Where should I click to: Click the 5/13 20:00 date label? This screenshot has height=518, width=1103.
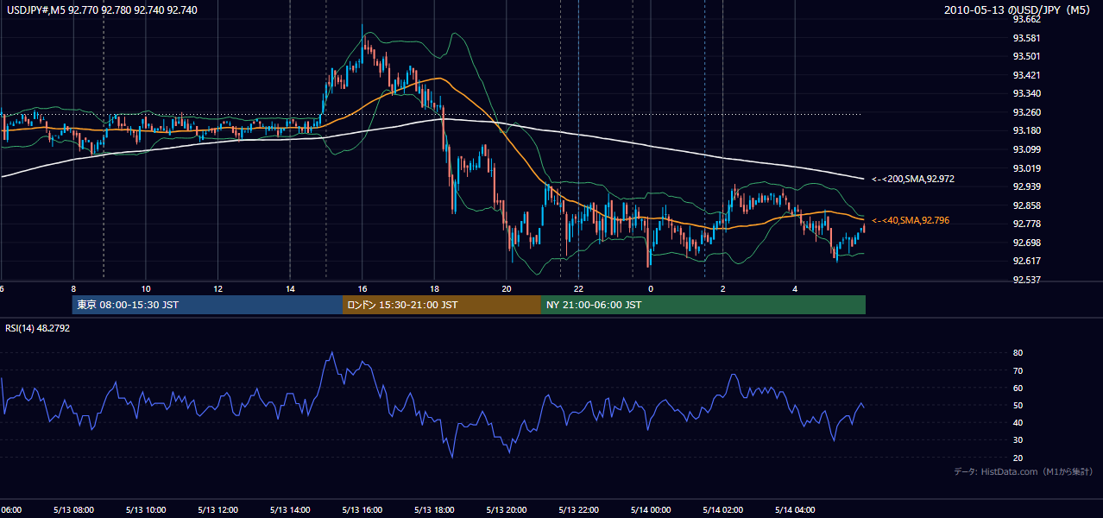point(507,509)
